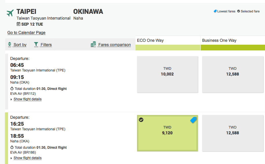Click the blue lowest-fare tag on 9,120 fare
Image resolution: width=265 pixels, height=164 pixels.
click(193, 120)
